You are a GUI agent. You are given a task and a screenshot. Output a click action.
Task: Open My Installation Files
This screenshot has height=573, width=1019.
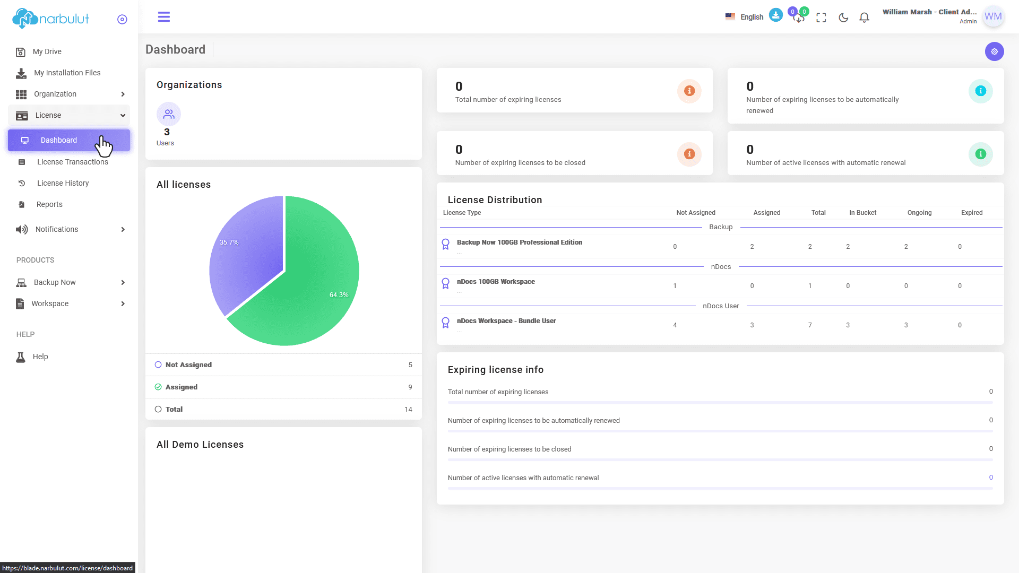coord(69,73)
